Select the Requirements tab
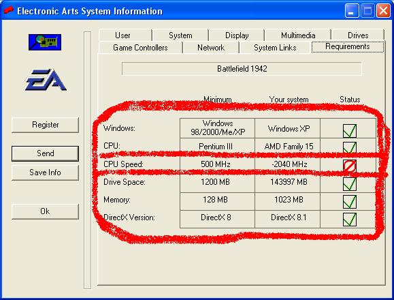 pos(348,46)
